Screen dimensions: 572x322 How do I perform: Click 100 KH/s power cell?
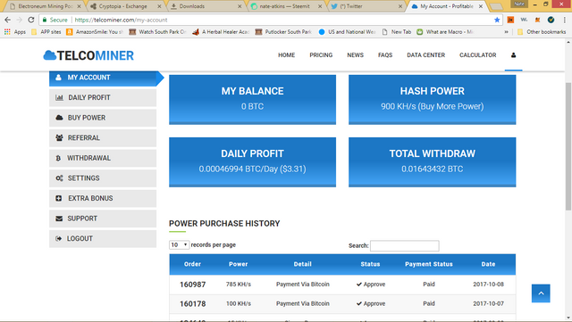click(x=239, y=303)
